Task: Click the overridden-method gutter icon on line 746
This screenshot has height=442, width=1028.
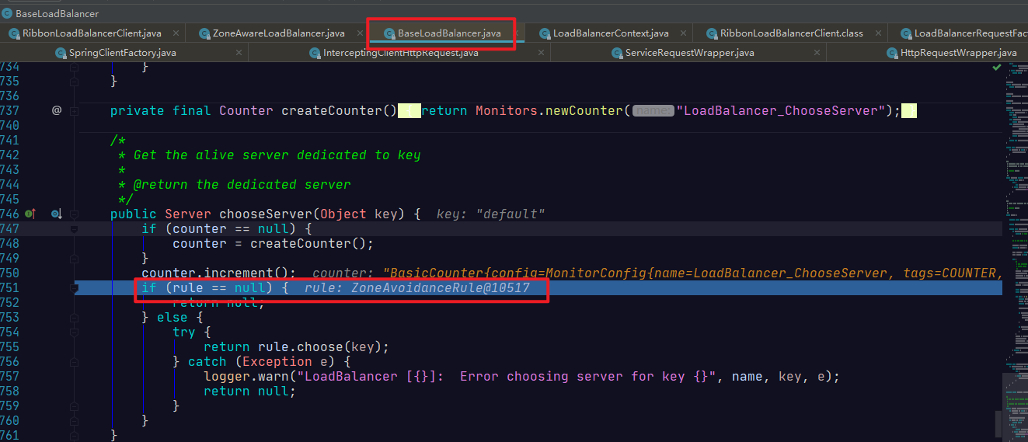Action: [56, 214]
